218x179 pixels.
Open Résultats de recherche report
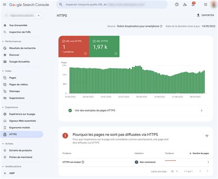(x=23, y=48)
